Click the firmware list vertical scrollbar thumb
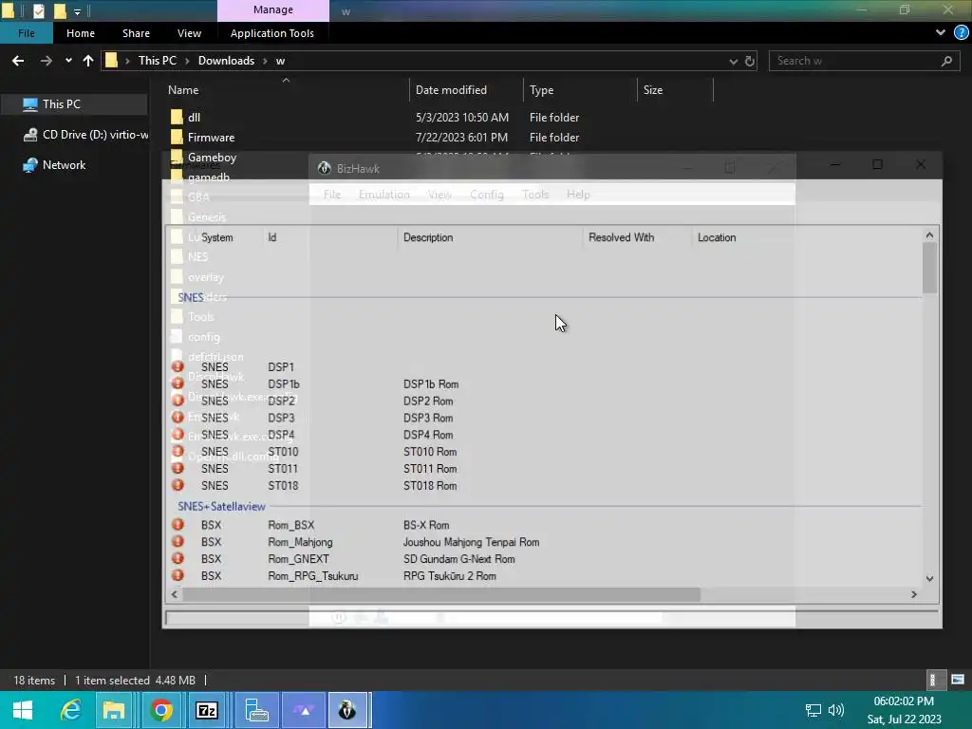Screen dimensions: 972x729 [x=929, y=267]
